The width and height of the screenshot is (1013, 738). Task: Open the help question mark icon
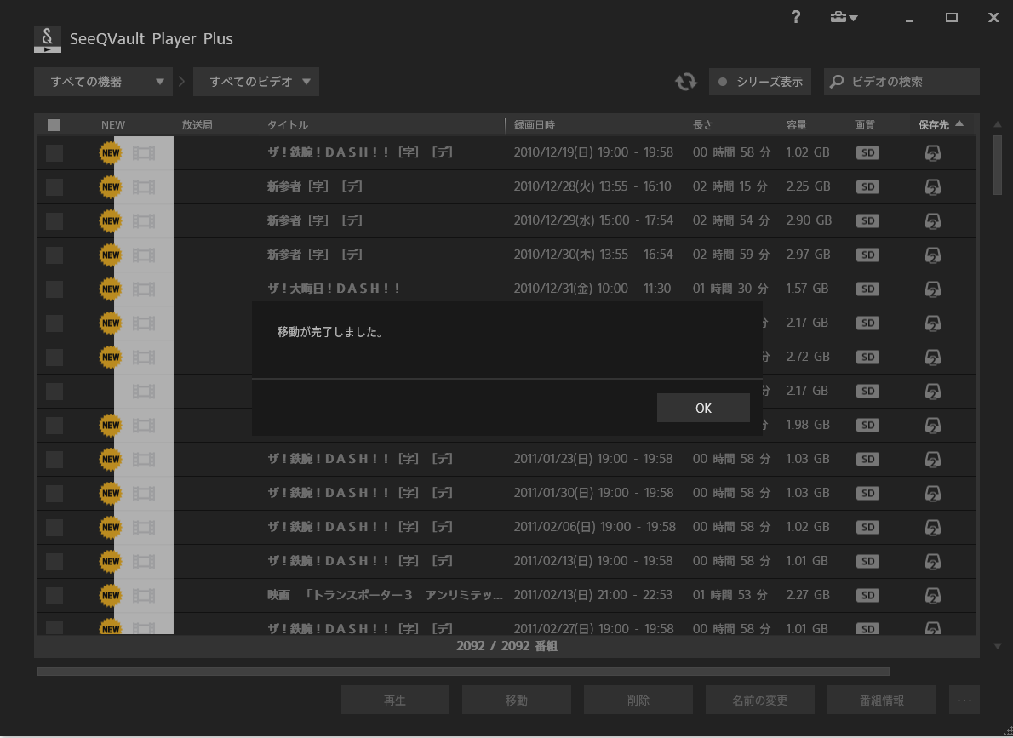click(x=796, y=17)
